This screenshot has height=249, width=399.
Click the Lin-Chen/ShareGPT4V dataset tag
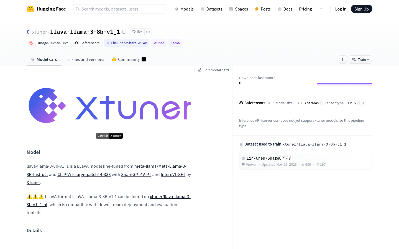pyautogui.click(x=127, y=43)
